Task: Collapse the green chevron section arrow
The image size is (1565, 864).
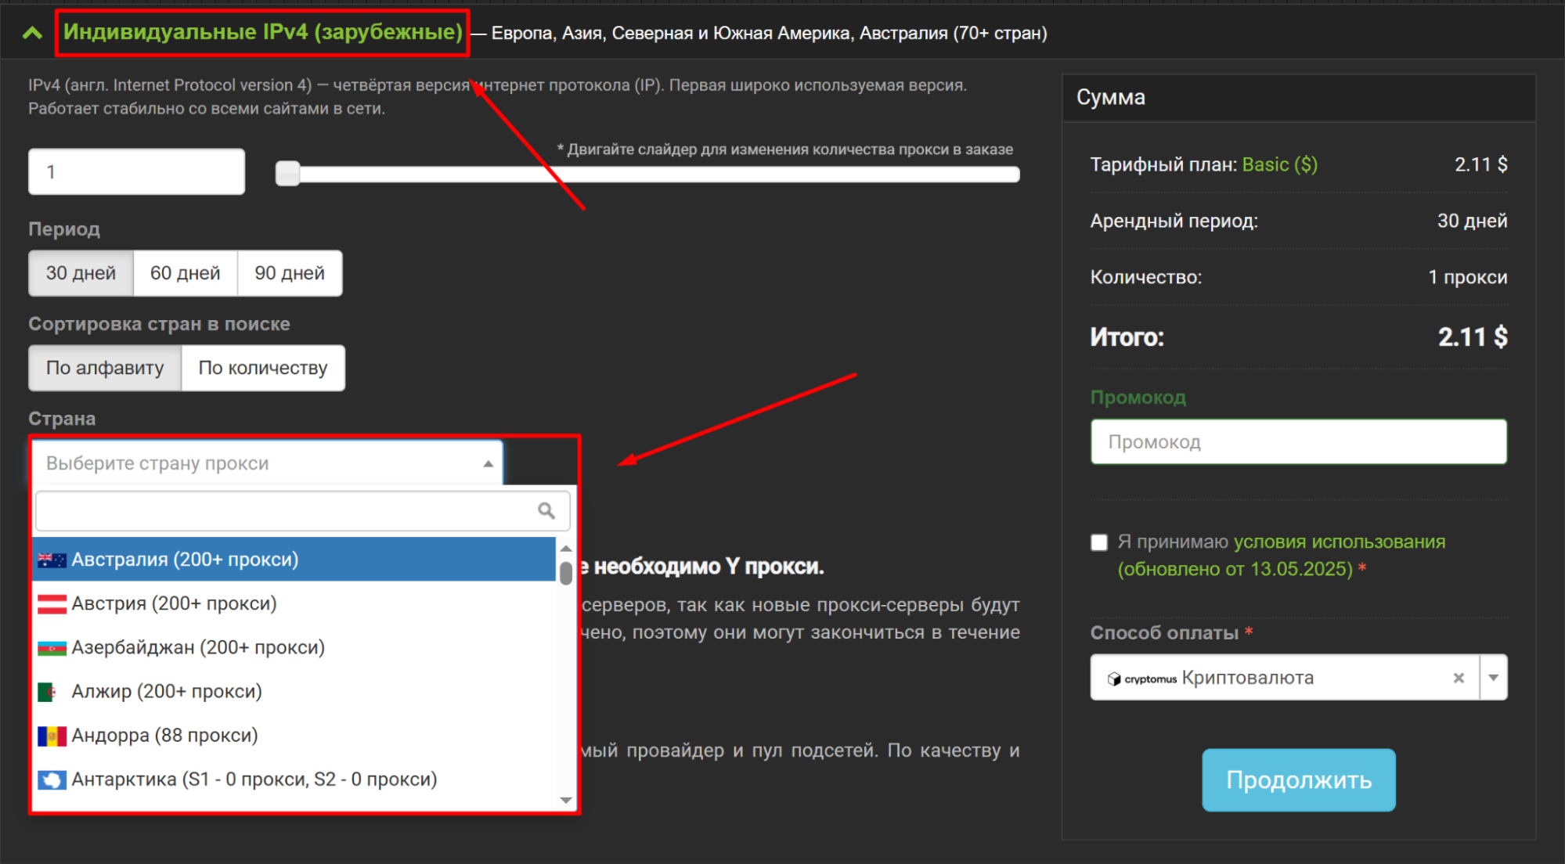Action: pyautogui.click(x=32, y=33)
